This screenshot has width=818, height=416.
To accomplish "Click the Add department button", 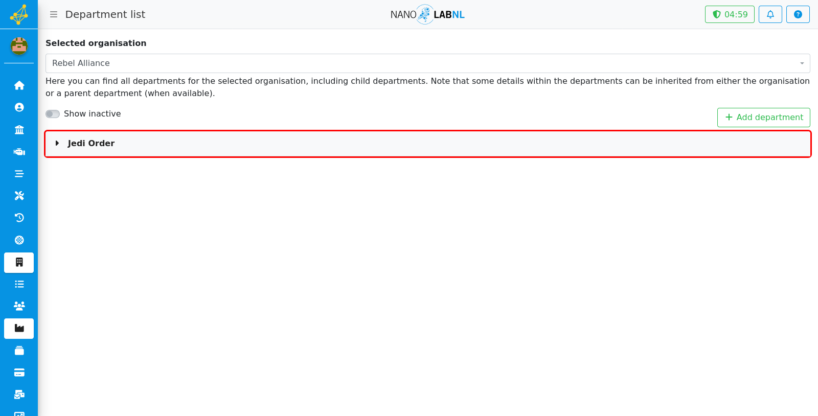I will coord(763,118).
